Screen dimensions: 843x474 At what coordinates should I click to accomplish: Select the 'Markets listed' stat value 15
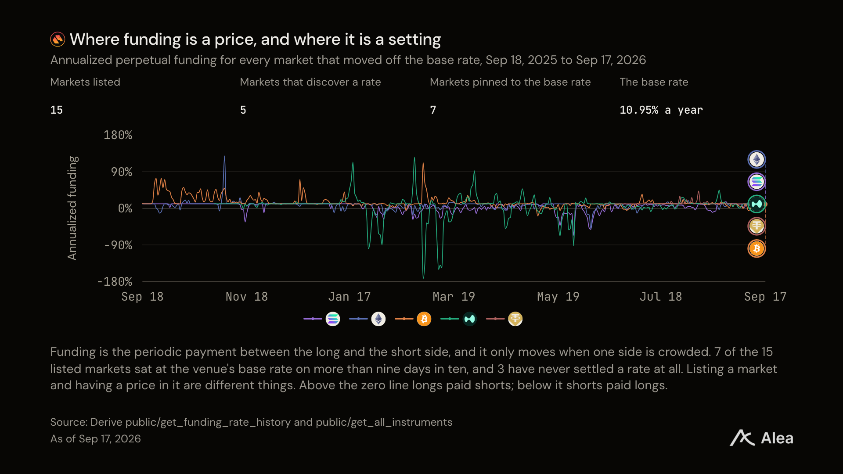[57, 110]
